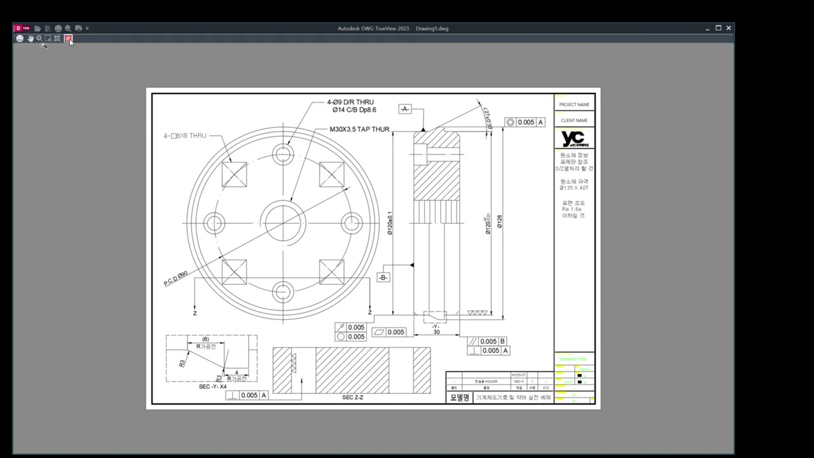Image resolution: width=814 pixels, height=458 pixels.
Task: Maximize the DWG TrueView window
Action: 718,28
